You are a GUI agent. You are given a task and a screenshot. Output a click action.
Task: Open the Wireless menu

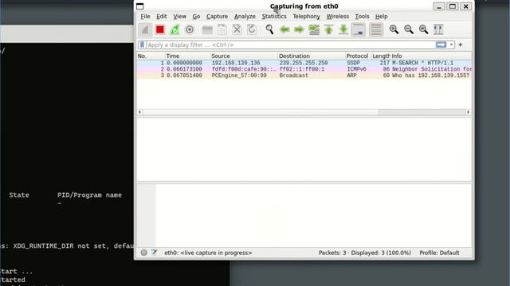[x=338, y=16]
